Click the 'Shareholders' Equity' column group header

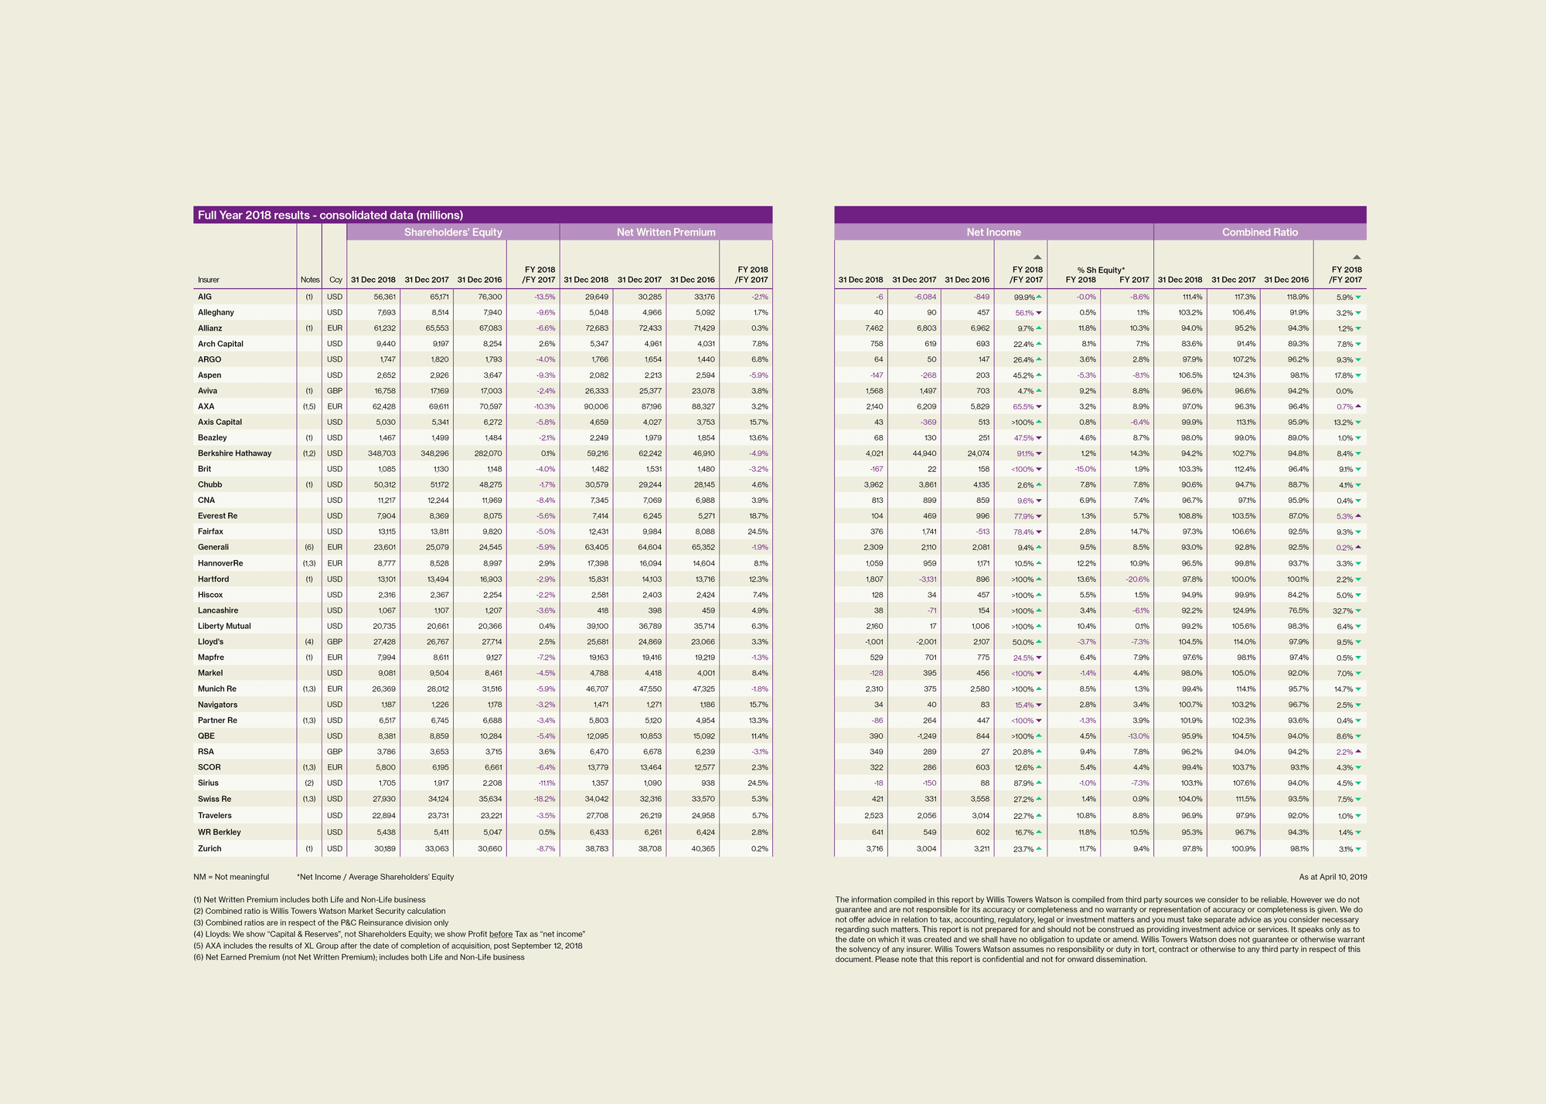(453, 232)
